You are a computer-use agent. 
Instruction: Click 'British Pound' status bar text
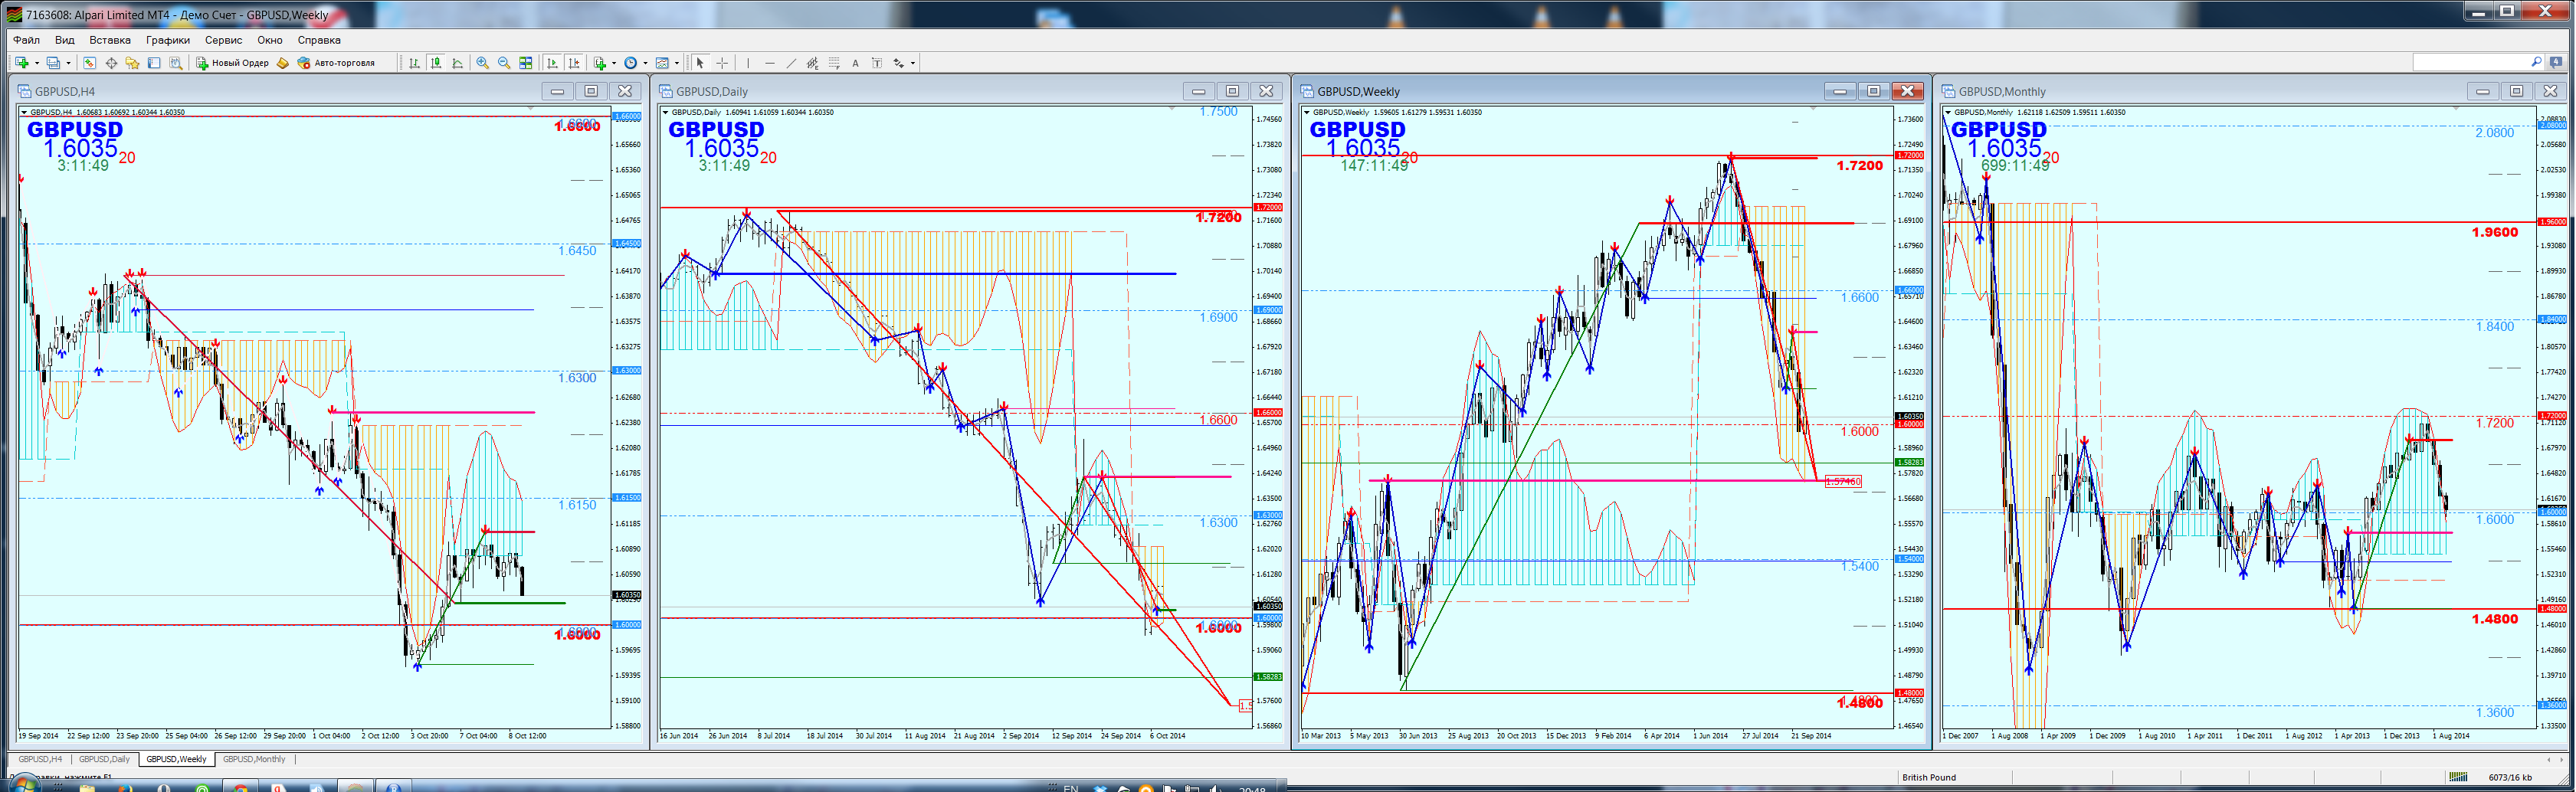pos(1929,777)
